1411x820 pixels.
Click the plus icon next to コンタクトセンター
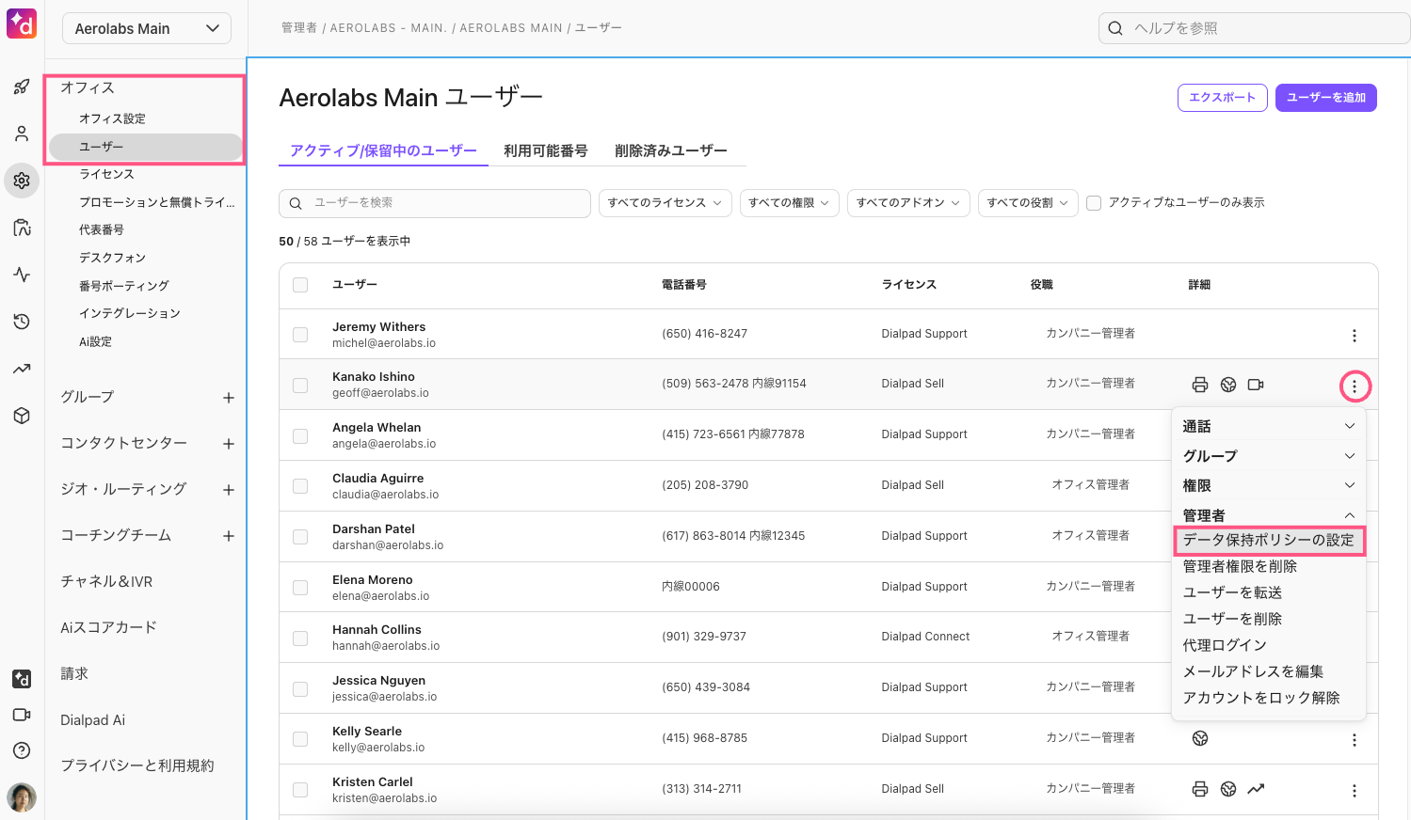[229, 444]
